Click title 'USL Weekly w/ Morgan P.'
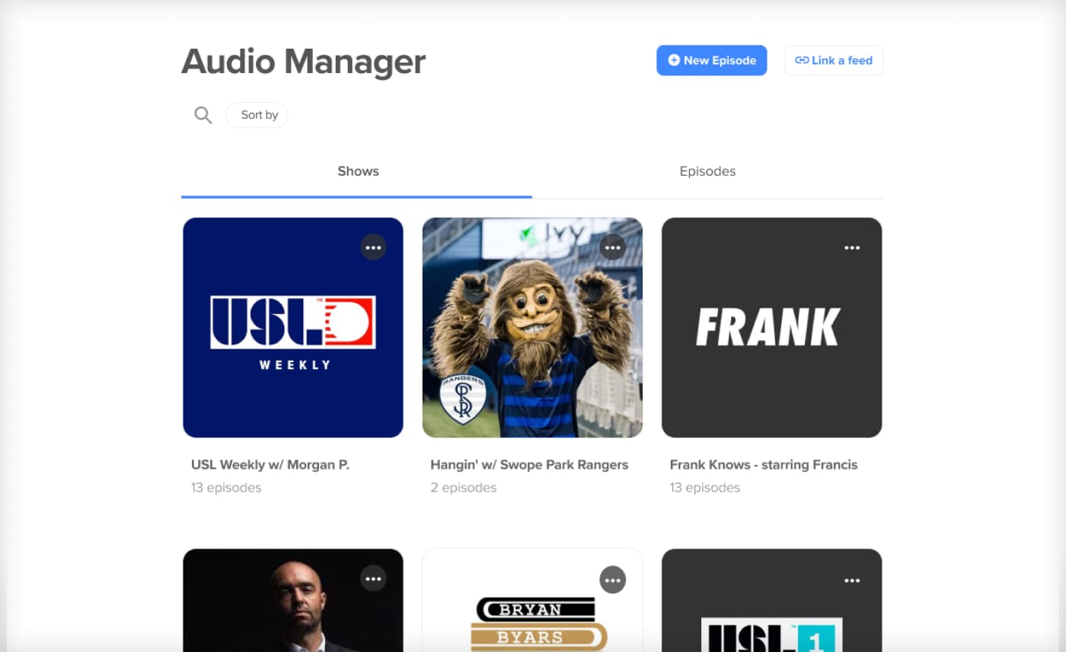 coord(270,465)
